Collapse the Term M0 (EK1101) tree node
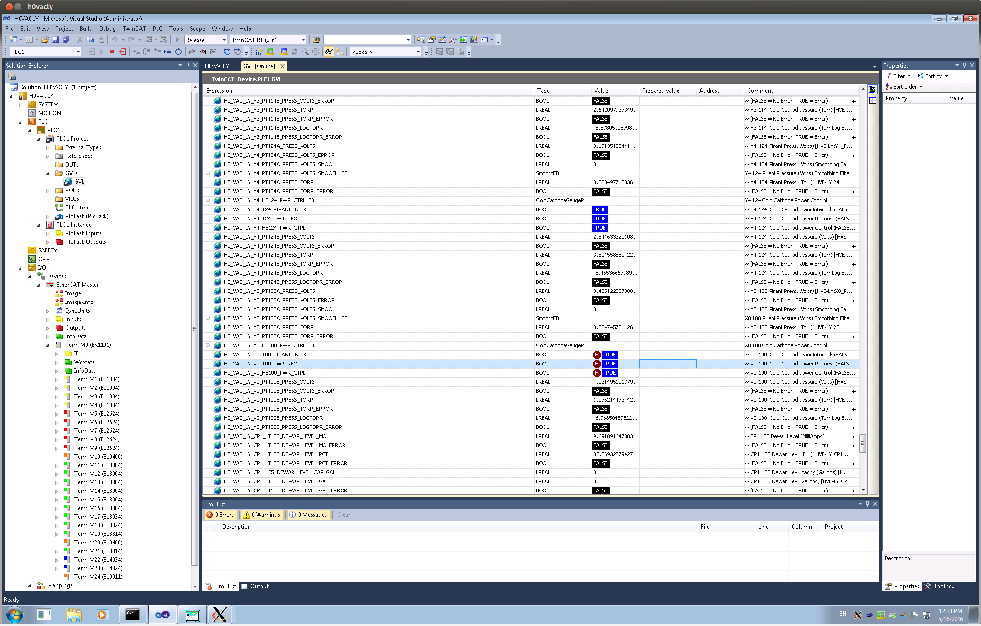The height and width of the screenshot is (626, 981). (48, 345)
